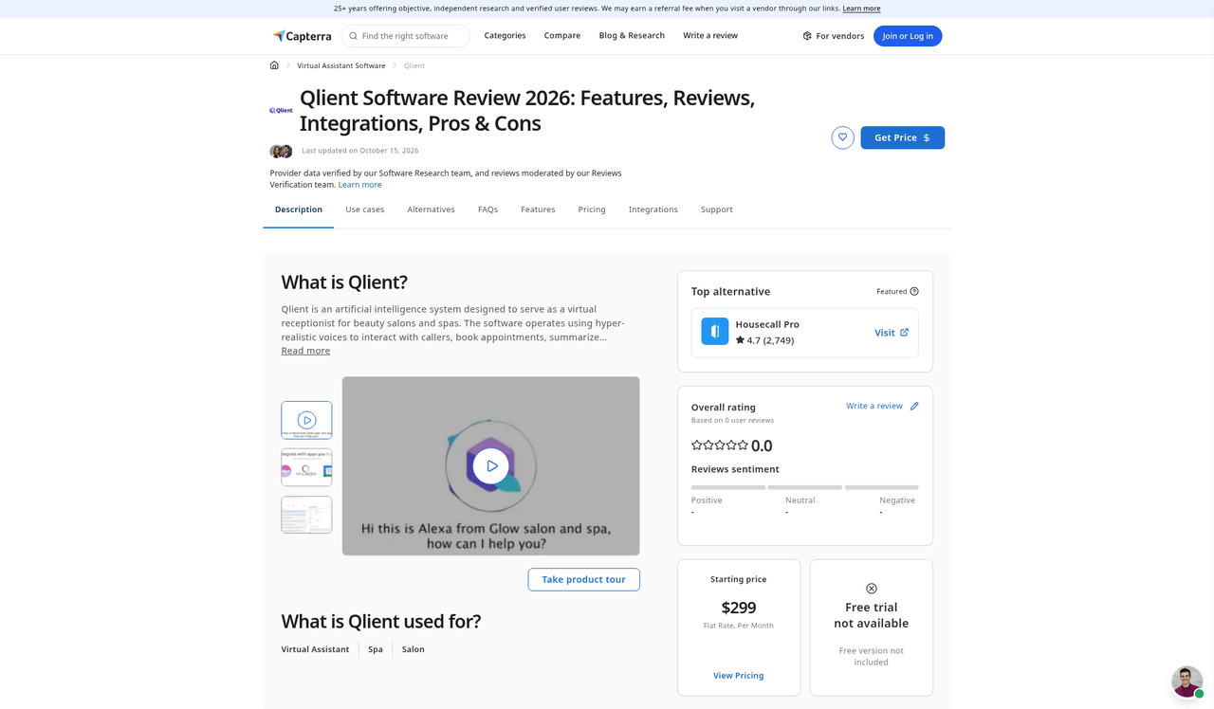The height and width of the screenshot is (709, 1214).
Task: Open the Use cases tab
Action: point(365,209)
